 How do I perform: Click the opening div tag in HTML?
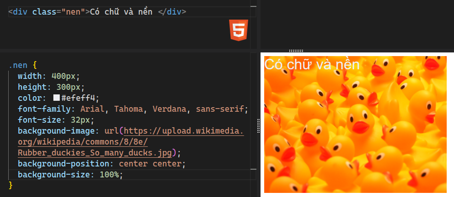point(20,11)
